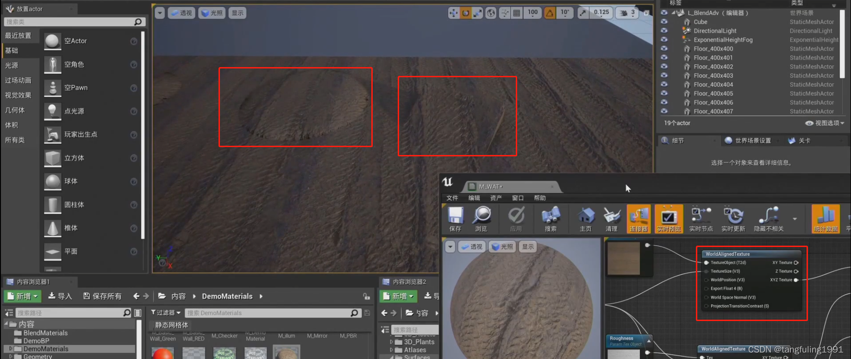Viewport: 851px width, 359px height.
Task: Open scale snap 0.125 dropdown
Action: 601,13
